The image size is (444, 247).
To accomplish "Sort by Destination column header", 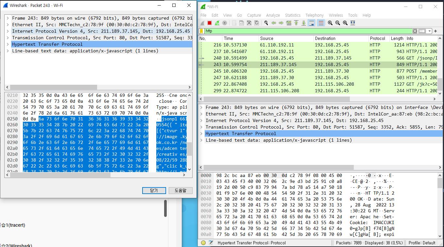I will (x=341, y=38).
